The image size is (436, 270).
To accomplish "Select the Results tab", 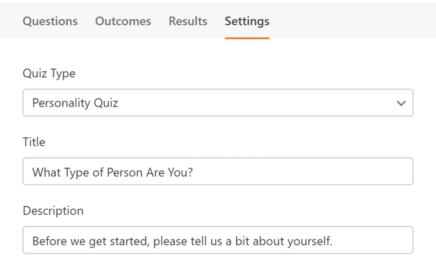I will (x=187, y=21).
